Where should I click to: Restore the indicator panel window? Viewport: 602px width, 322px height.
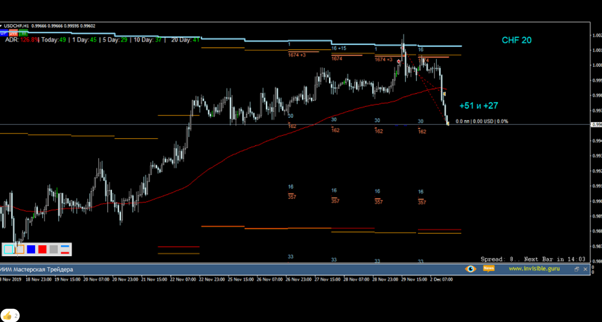pyautogui.click(x=576, y=269)
